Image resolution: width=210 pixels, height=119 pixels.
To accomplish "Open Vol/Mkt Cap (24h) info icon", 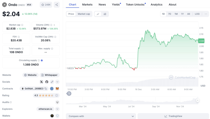I will pos(55,37).
